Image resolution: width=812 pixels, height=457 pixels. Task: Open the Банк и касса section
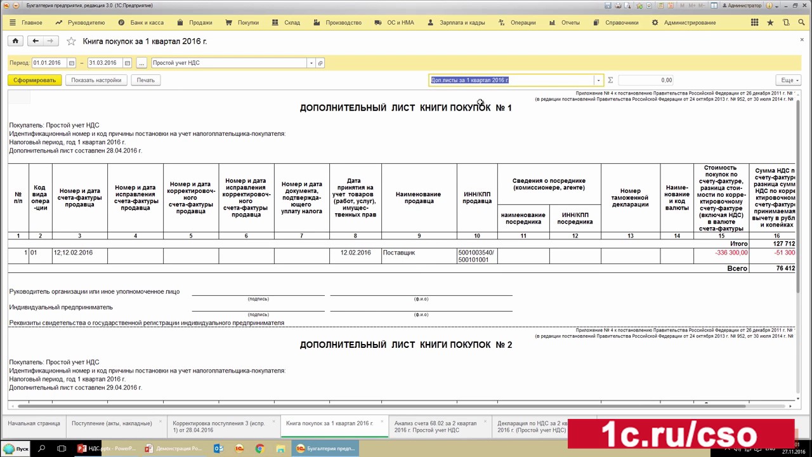pyautogui.click(x=141, y=22)
